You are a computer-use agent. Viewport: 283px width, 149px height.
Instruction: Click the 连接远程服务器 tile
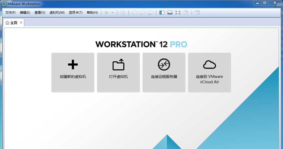tap(164, 72)
